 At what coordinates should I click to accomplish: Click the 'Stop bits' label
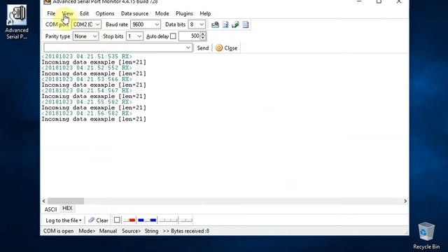click(x=113, y=36)
